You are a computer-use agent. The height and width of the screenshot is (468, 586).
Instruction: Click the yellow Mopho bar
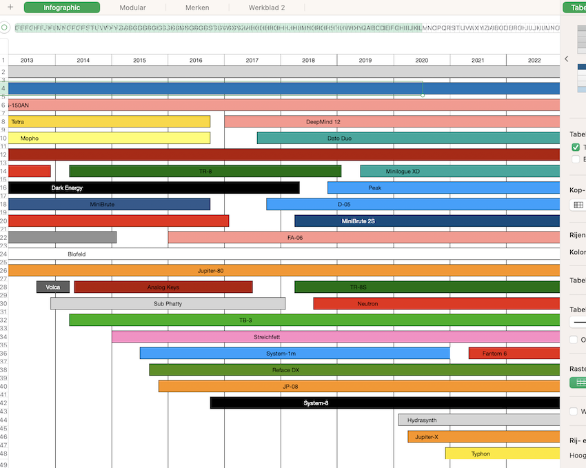click(x=109, y=139)
